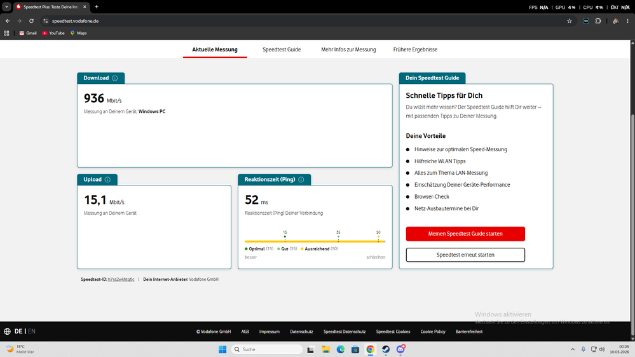Open Discord from the taskbar

click(x=400, y=349)
